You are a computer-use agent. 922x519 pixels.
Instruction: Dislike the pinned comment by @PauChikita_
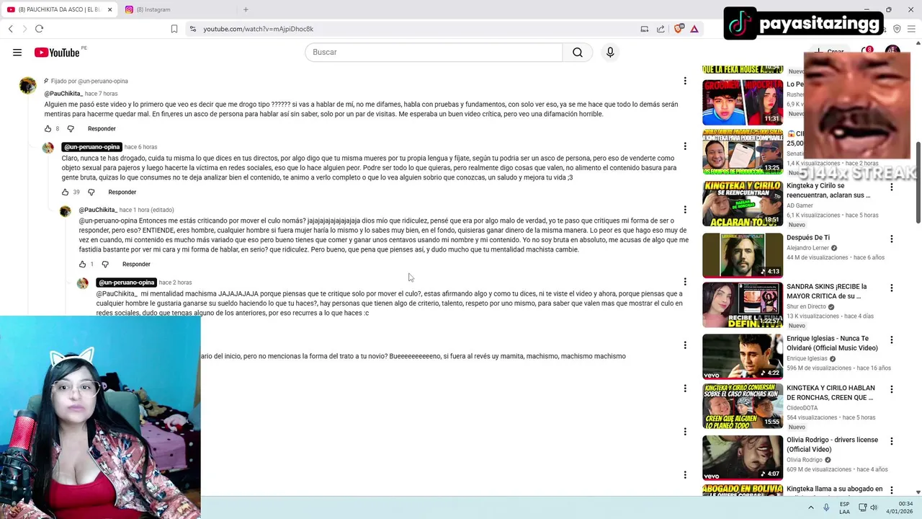point(71,129)
